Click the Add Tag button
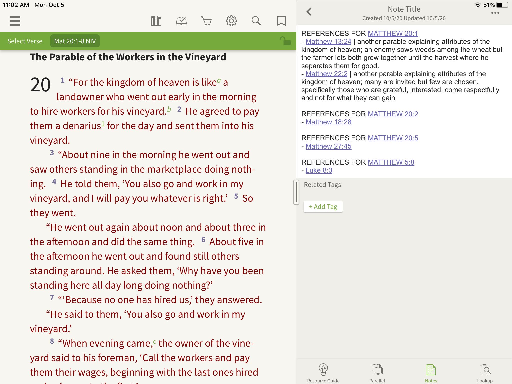 tap(322, 206)
